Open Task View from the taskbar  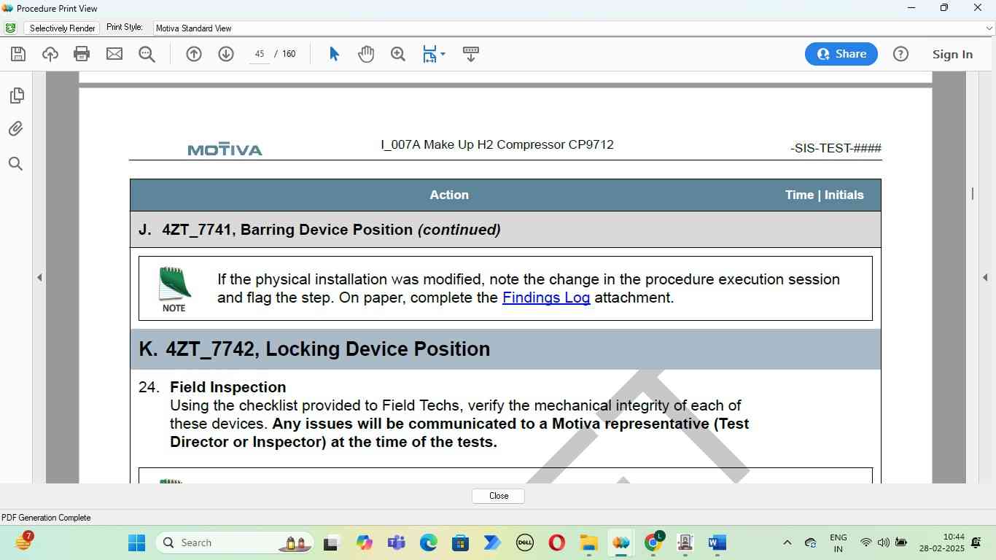332,542
